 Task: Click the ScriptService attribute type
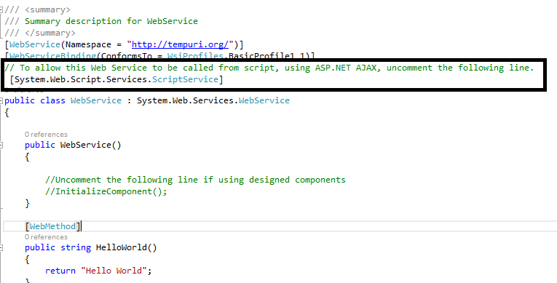click(185, 79)
